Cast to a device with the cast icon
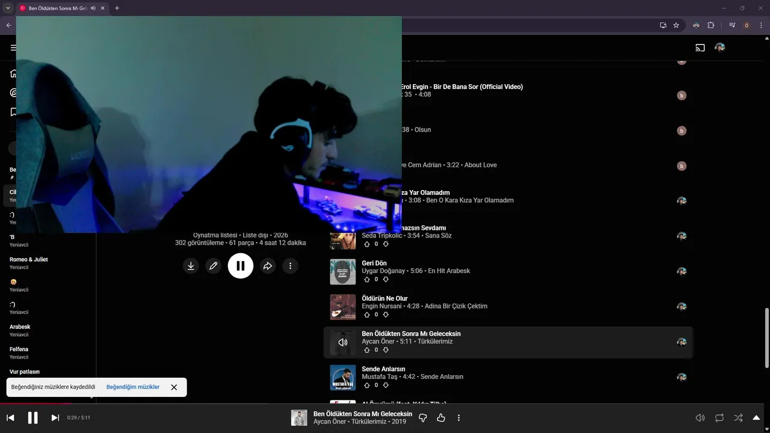 pyautogui.click(x=700, y=48)
